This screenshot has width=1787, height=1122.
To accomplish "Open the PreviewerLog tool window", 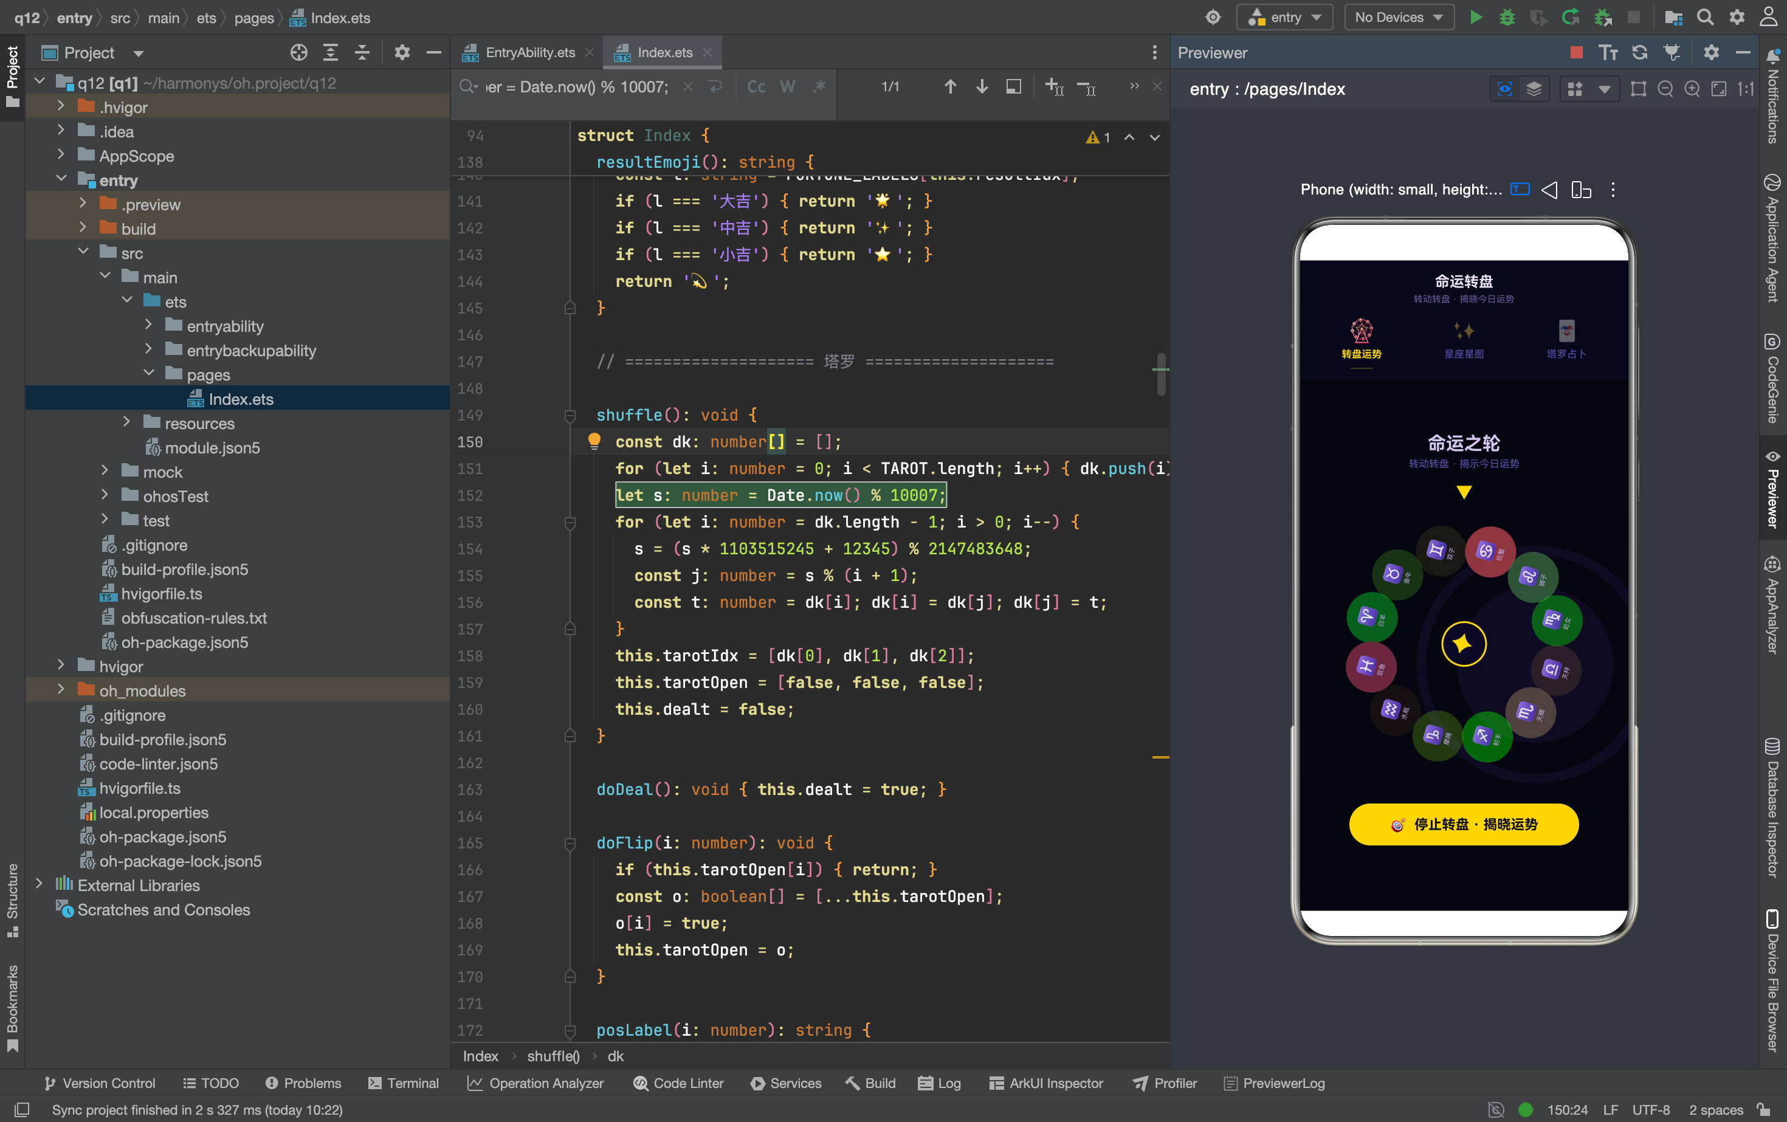I will 1274,1082.
